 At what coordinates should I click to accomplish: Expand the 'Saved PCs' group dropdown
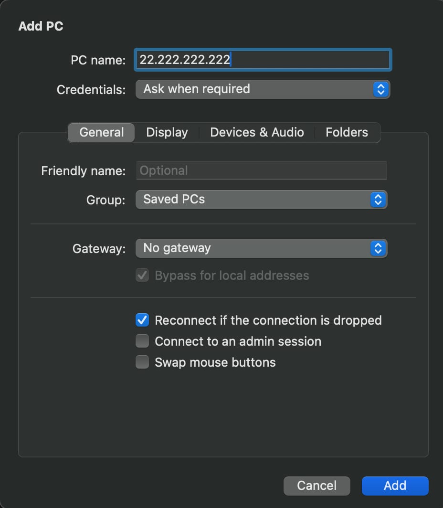[261, 200]
